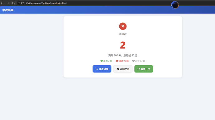Click the 满分 100 分，及格线 90 分 text

click(123, 55)
